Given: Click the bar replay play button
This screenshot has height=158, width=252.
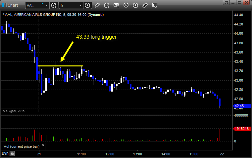Looking at the screenshot, I should (126, 5).
